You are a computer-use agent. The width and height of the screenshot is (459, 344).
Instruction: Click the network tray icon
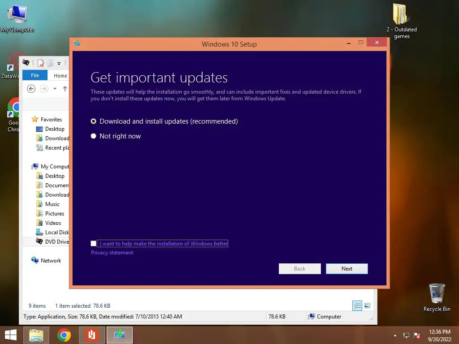[406, 335]
